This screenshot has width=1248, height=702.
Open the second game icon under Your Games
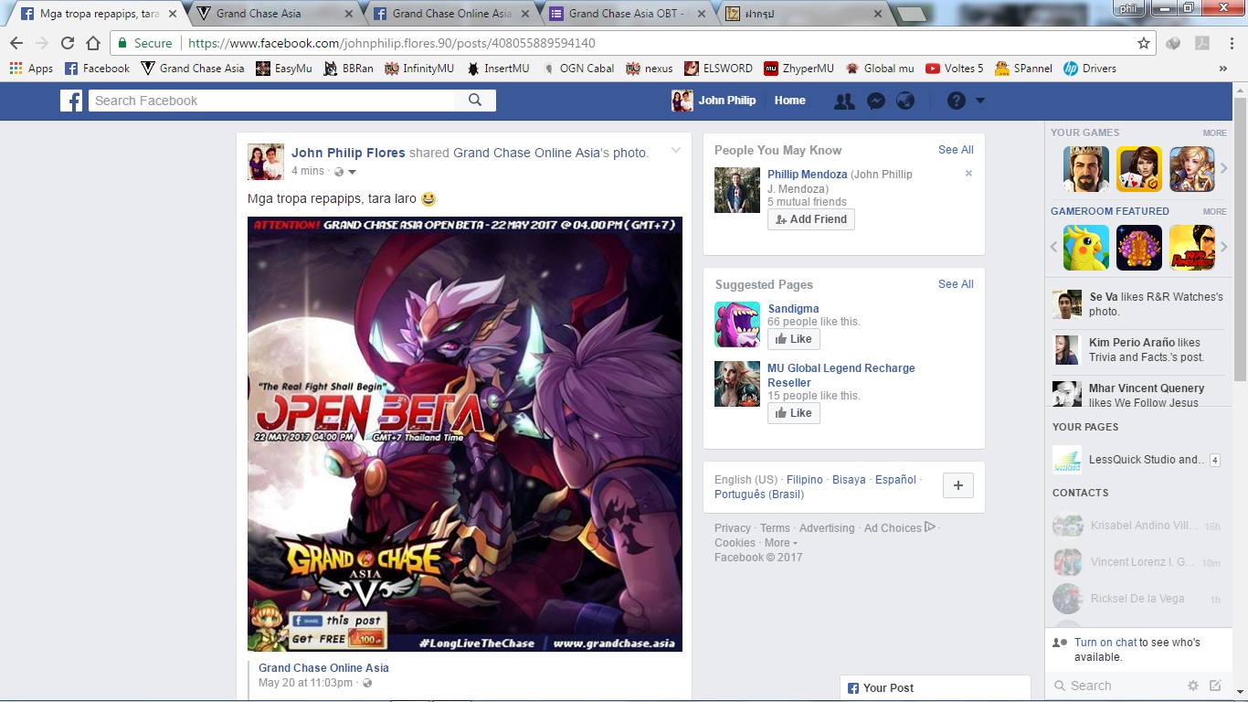(1139, 169)
